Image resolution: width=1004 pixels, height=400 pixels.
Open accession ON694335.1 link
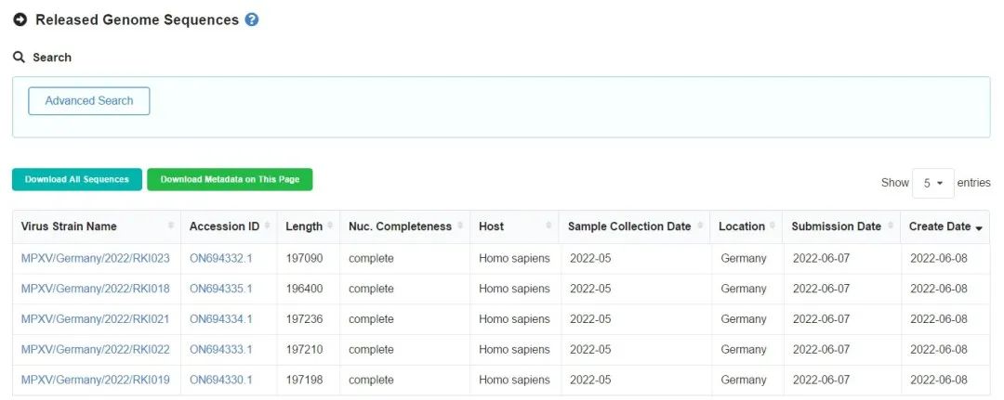[220, 289]
